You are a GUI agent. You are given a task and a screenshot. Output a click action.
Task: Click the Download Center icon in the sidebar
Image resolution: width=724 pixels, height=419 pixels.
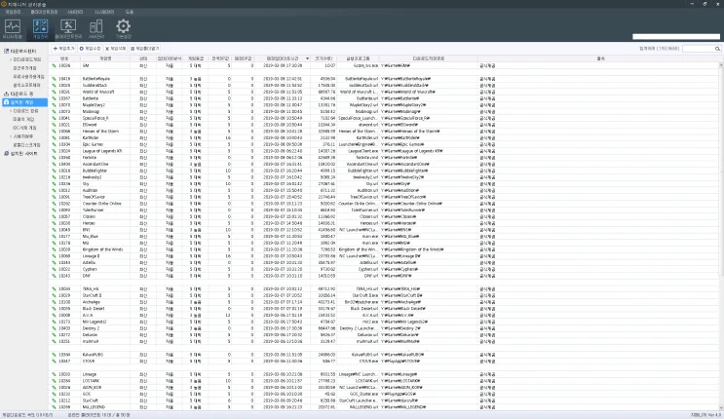pyautogui.click(x=6, y=51)
